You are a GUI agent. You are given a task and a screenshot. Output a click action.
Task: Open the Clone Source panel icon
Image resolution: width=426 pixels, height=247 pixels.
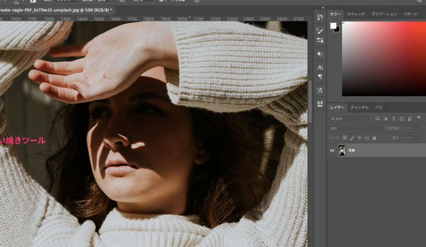pos(320,54)
